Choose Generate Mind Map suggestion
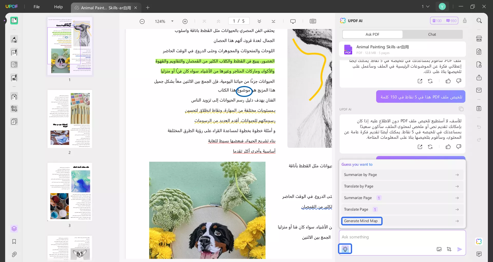Viewport: 493px width, 262px height. tap(402, 221)
